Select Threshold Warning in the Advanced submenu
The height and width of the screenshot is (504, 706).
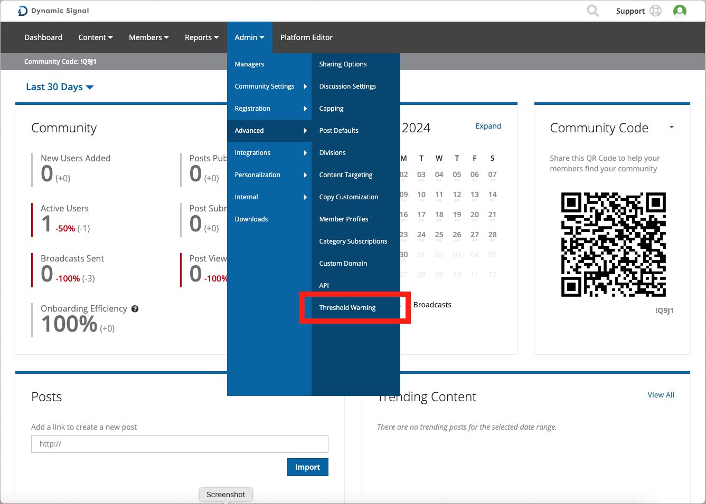[x=347, y=308]
